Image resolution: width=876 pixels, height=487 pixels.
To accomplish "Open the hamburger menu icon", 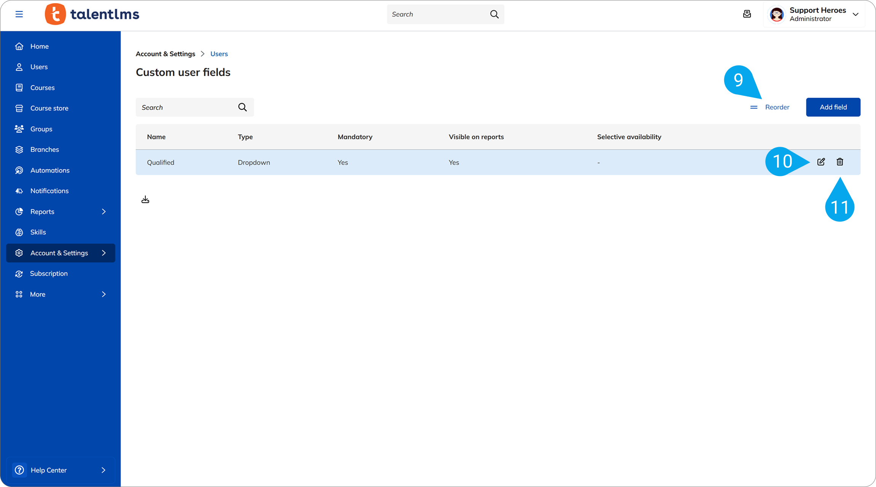I will [x=19, y=14].
